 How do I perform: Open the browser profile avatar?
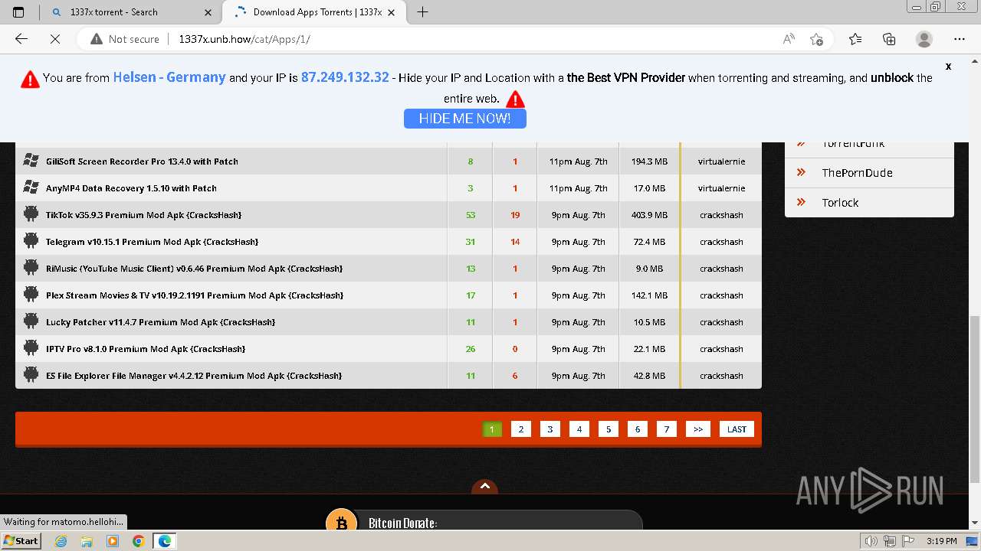[x=924, y=39]
